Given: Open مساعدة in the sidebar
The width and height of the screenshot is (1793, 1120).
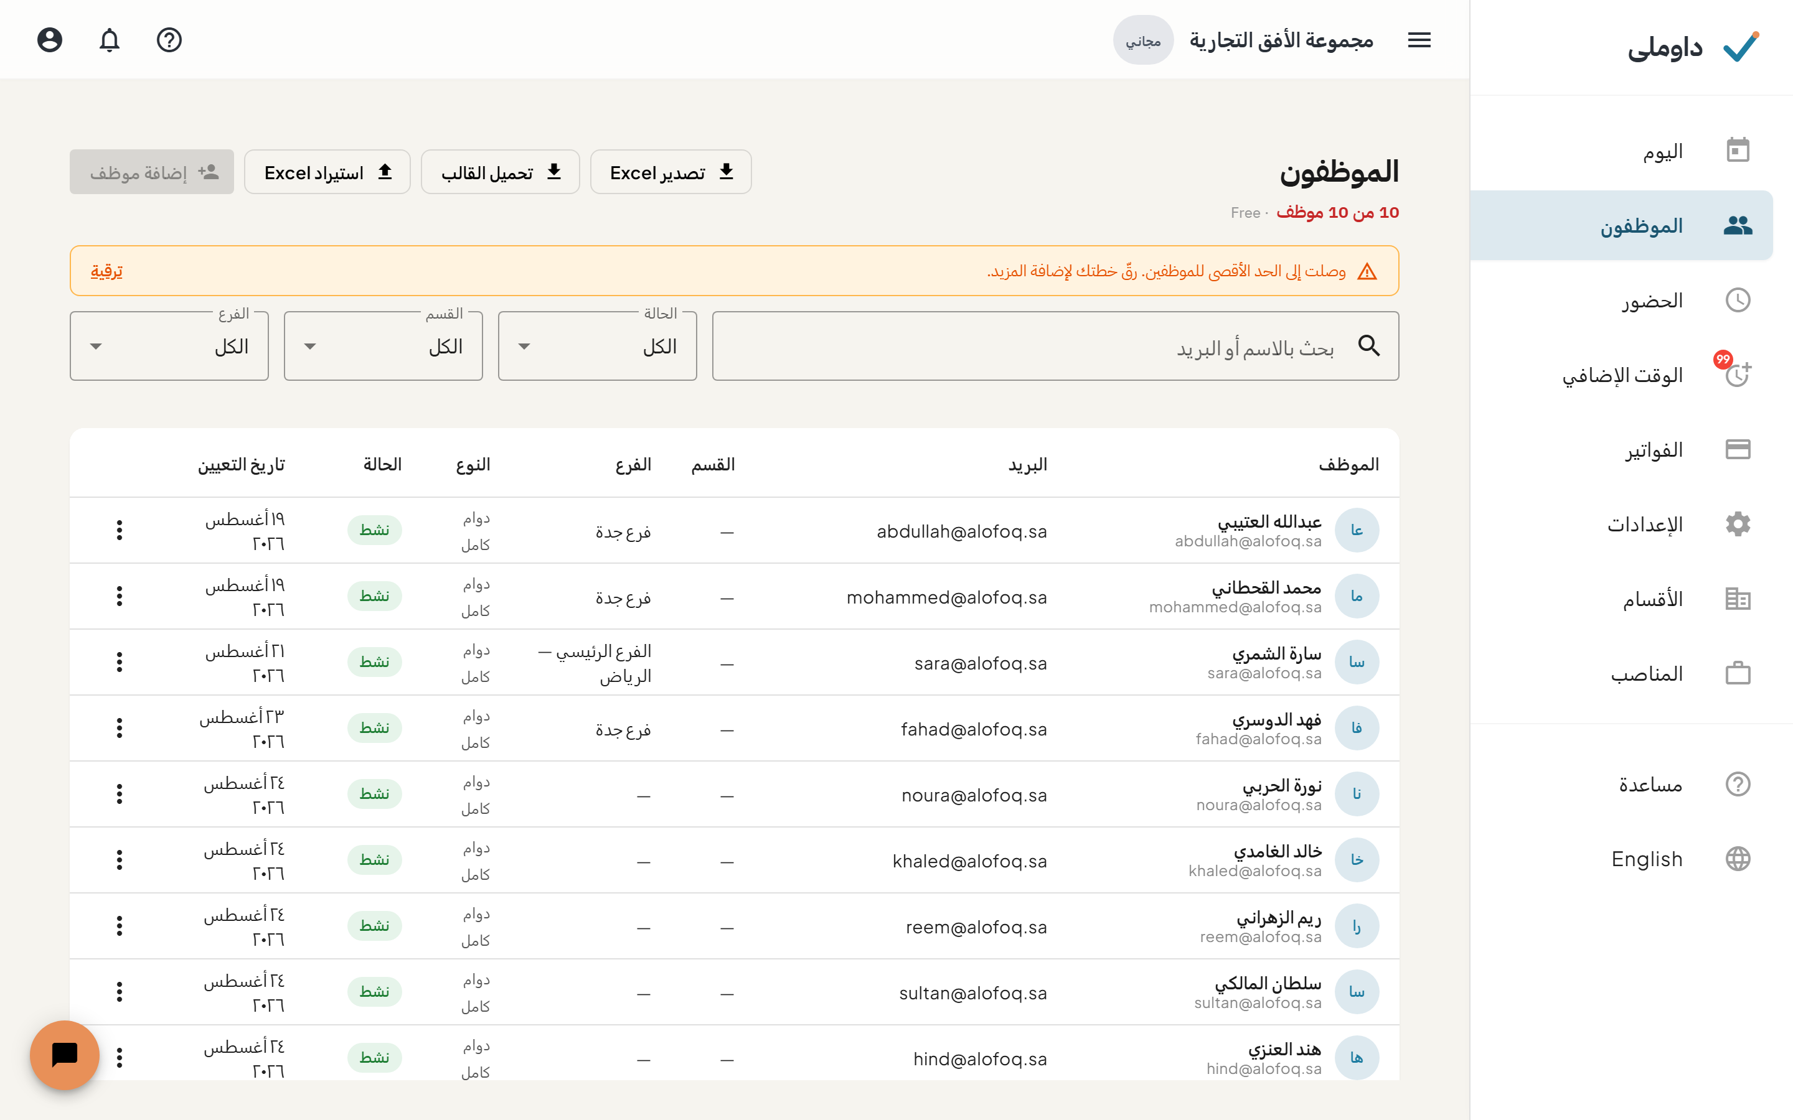Looking at the screenshot, I should 1621,784.
